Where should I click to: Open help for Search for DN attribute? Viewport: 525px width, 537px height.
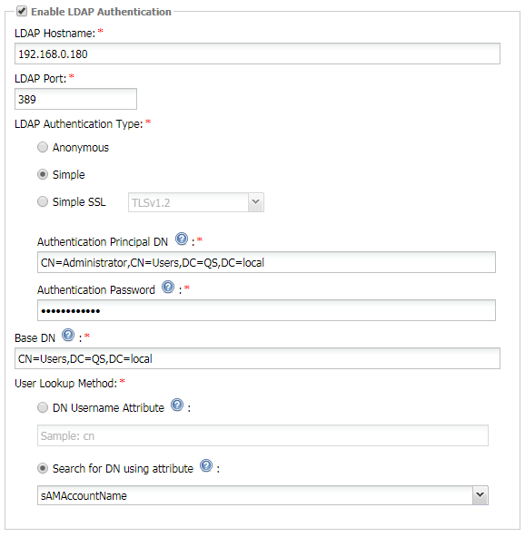pyautogui.click(x=206, y=465)
